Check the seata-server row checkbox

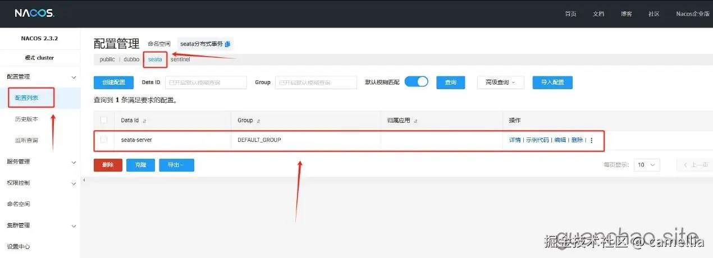tap(103, 140)
